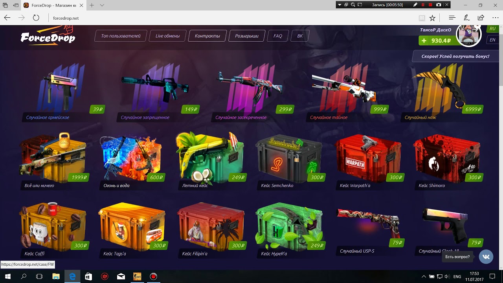Open the Edge Hub panel
This screenshot has height=283, width=503.
pyautogui.click(x=452, y=18)
